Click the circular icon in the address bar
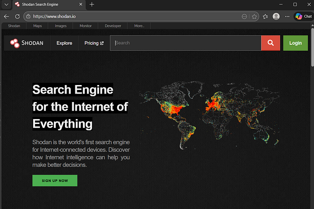The height and width of the screenshot is (209, 314). (x=244, y=17)
